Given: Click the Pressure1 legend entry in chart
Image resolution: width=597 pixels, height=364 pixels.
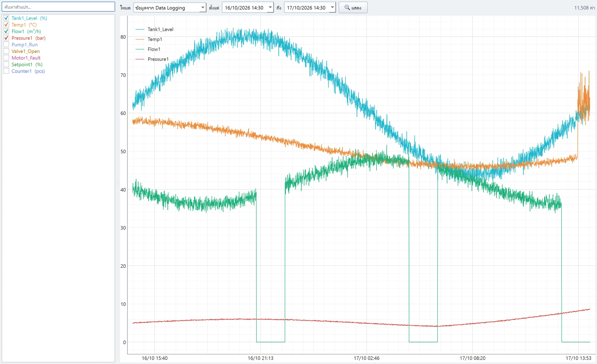Looking at the screenshot, I should tap(152, 59).
